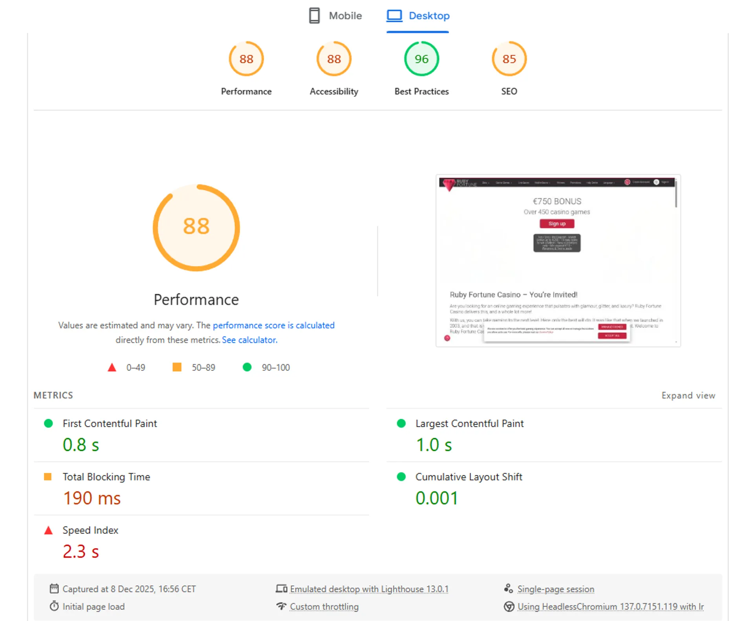This screenshot has width=754, height=621.
Task: Click the Accessibility score circle
Action: [x=333, y=59]
